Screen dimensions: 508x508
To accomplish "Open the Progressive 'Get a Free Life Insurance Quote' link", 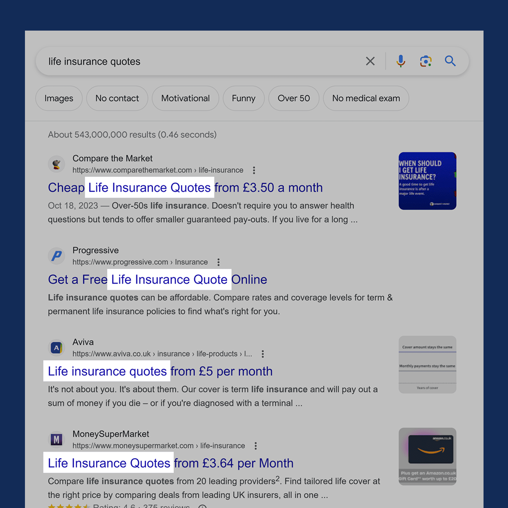I will [157, 279].
